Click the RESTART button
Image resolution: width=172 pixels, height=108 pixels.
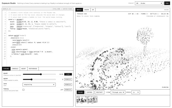pyautogui.click(x=99, y=92)
